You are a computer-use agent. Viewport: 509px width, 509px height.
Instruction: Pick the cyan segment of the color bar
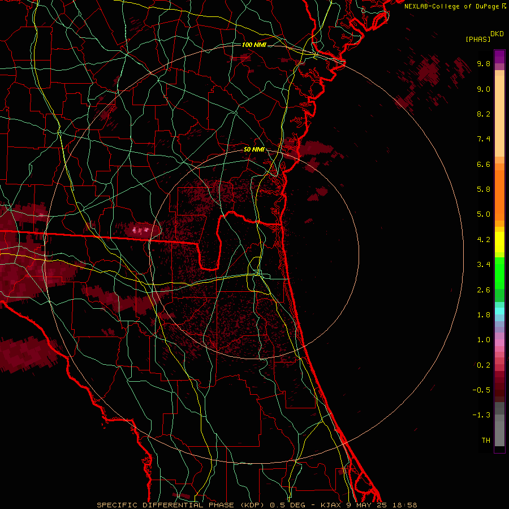[499, 311]
